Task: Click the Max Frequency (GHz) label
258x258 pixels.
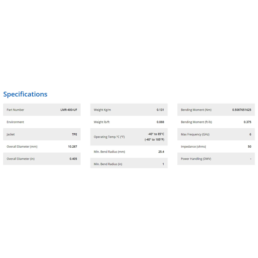Action: [x=195, y=134]
